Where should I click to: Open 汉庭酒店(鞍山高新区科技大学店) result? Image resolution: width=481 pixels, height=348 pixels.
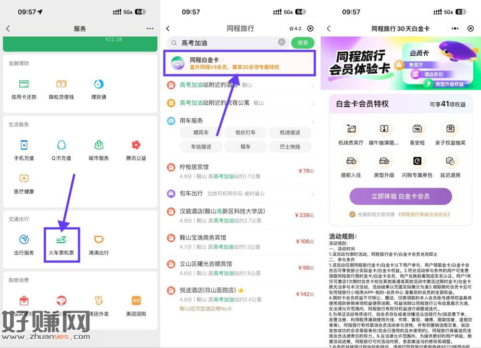tap(241, 215)
